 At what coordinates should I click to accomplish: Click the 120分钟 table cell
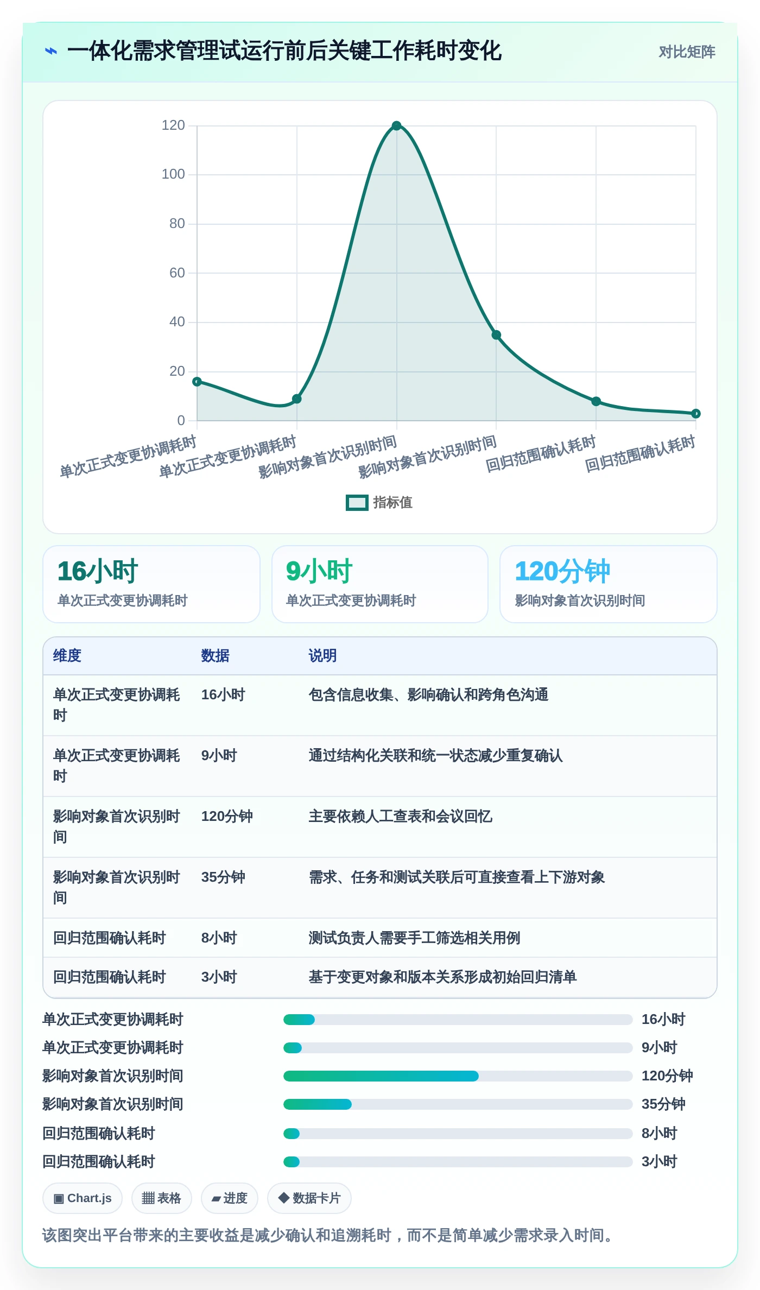pyautogui.click(x=227, y=817)
